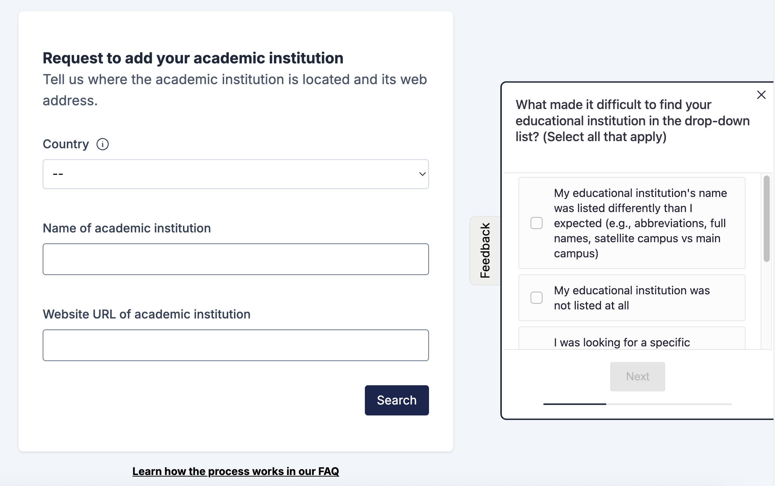The width and height of the screenshot is (775, 486).
Task: Click the Name of academic institution field
Action: tap(236, 259)
